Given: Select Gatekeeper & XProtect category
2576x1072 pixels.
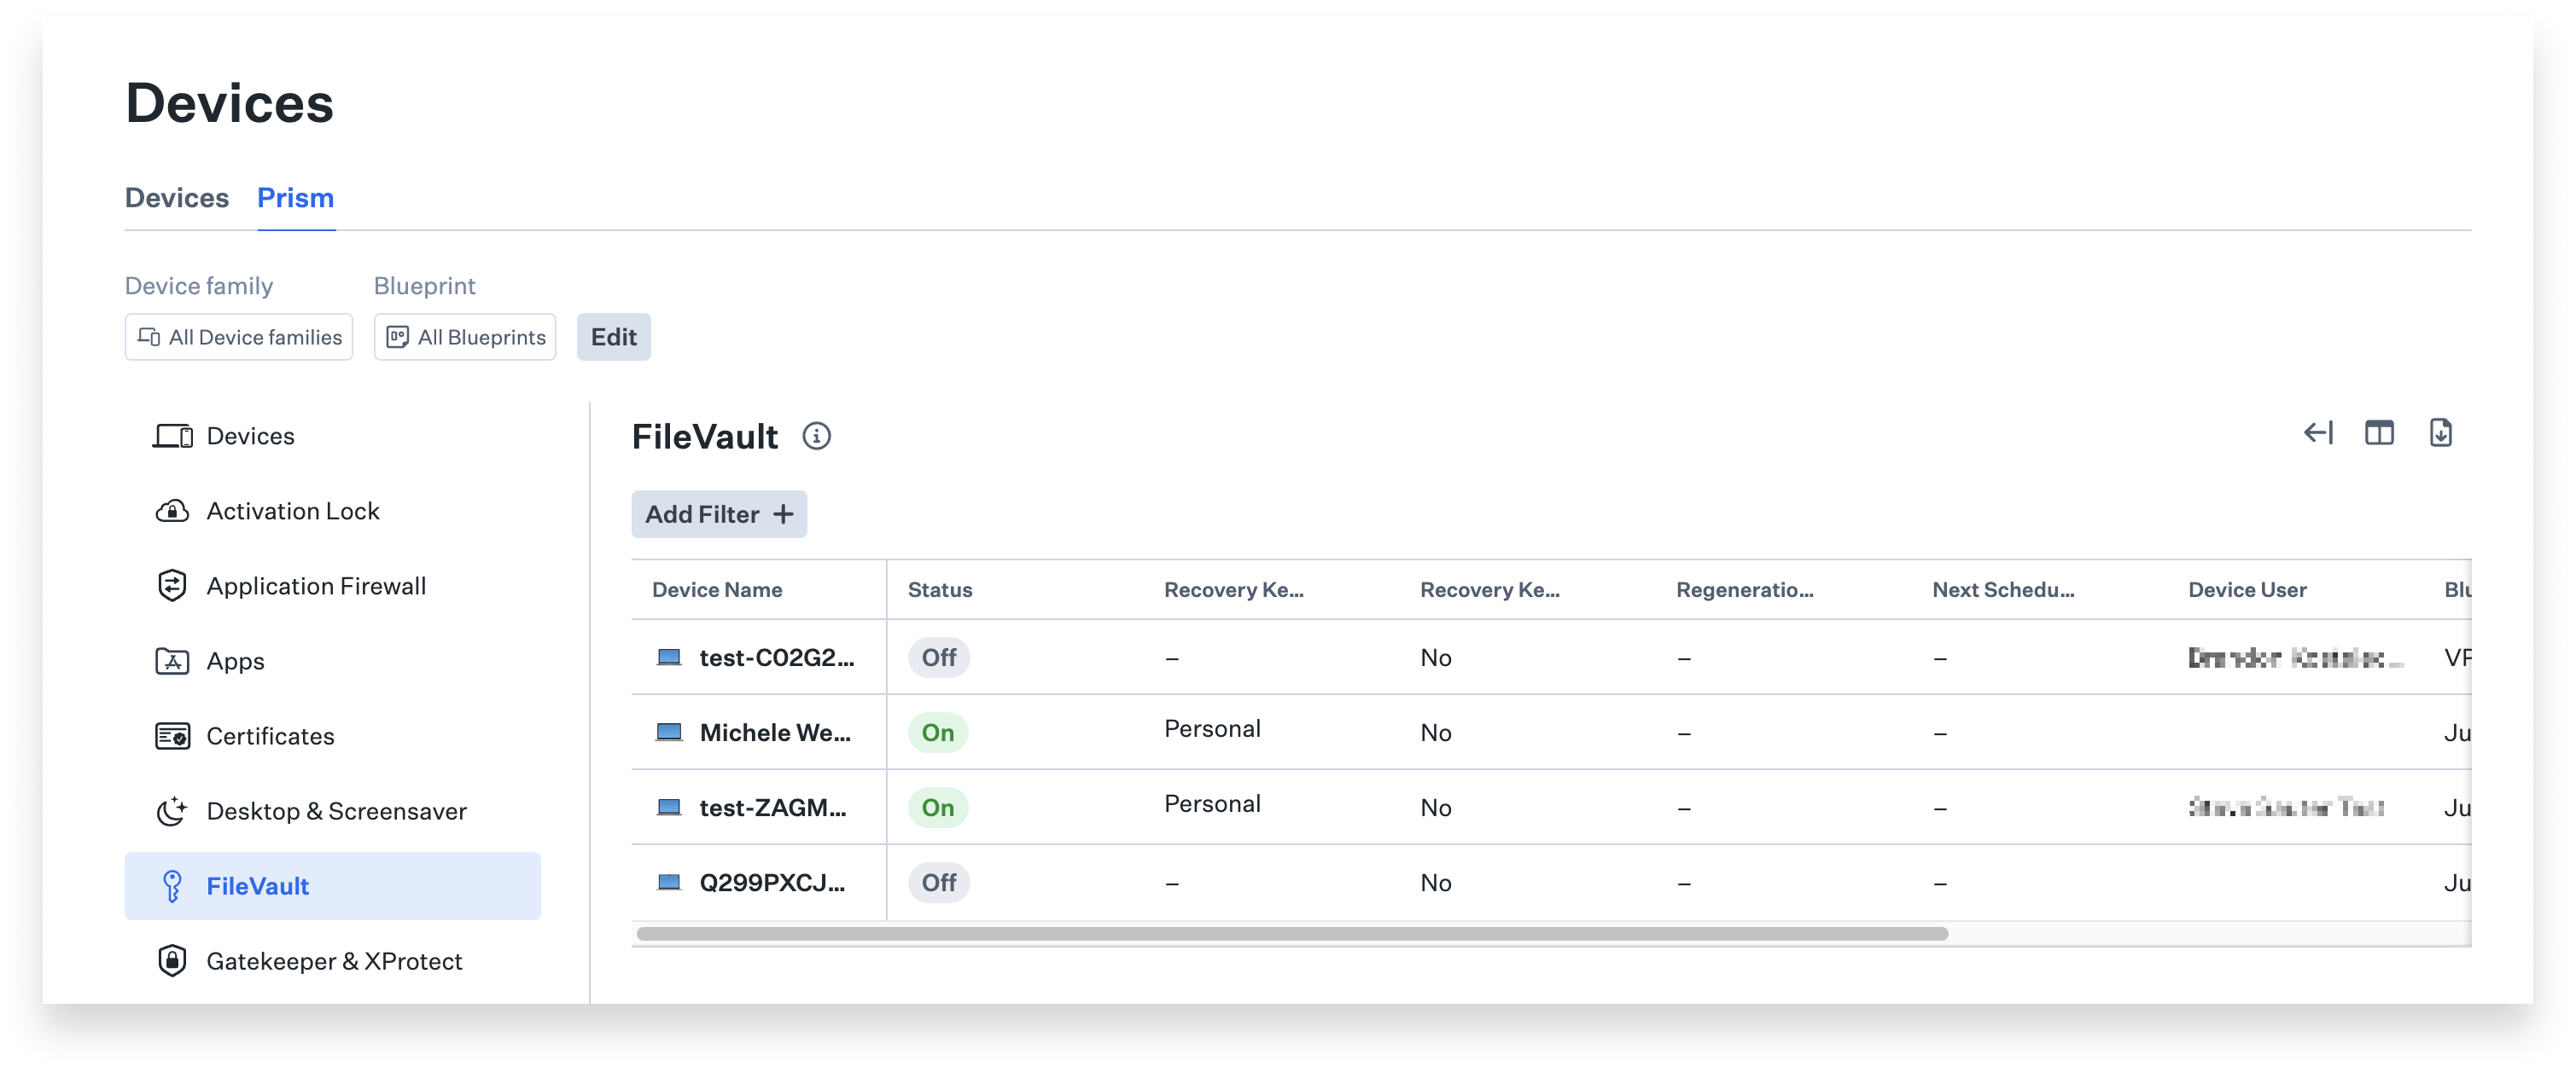Looking at the screenshot, I should tap(334, 961).
